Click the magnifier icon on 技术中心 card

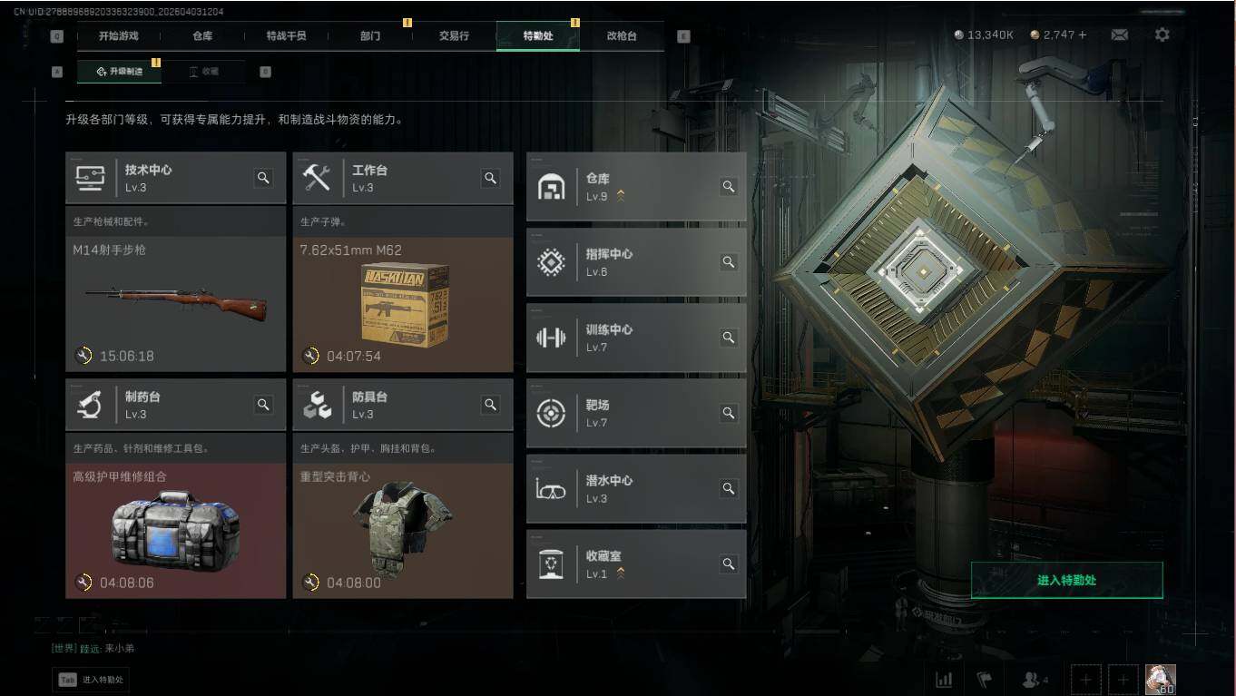[263, 178]
